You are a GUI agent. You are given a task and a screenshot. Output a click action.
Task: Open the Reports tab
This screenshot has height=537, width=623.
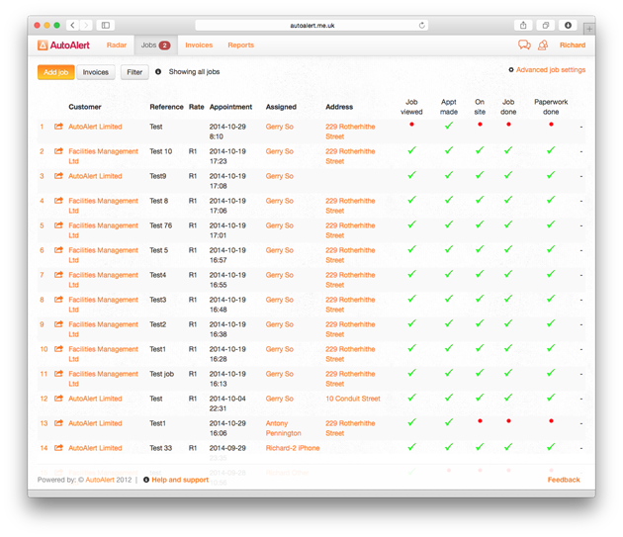tap(240, 45)
